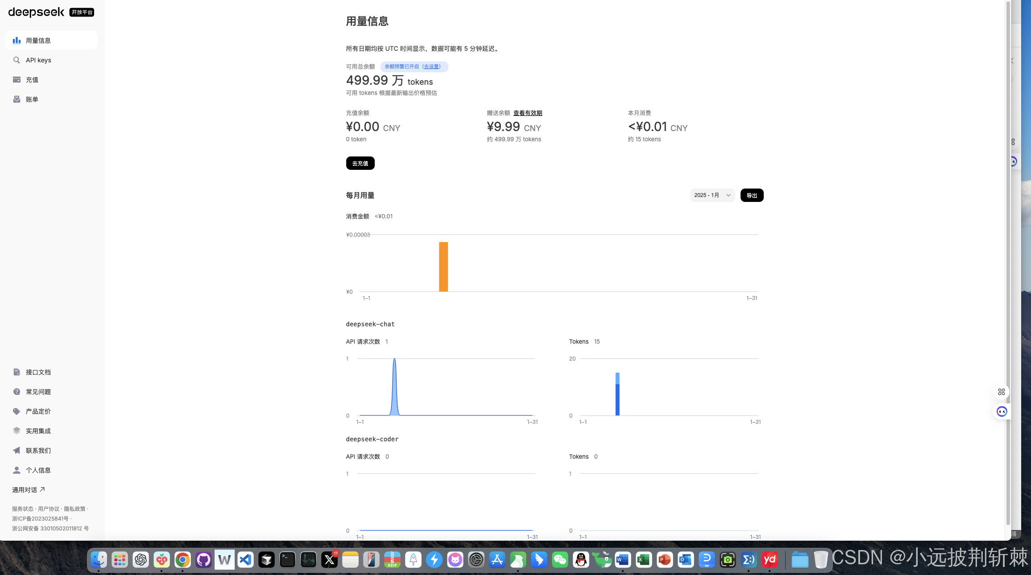The image size is (1031, 575).
Task: Open Microsoft Word from the dock
Action: 623,560
